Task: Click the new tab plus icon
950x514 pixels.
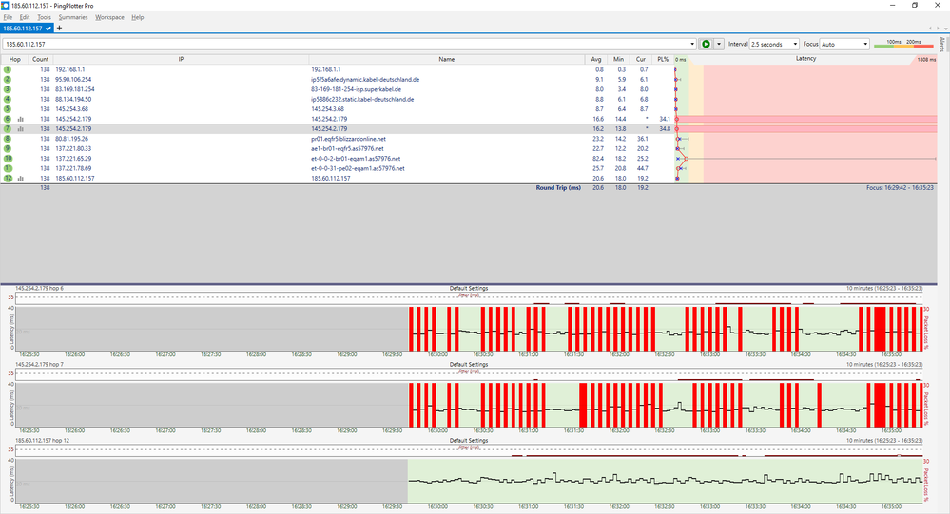Action: click(x=60, y=29)
